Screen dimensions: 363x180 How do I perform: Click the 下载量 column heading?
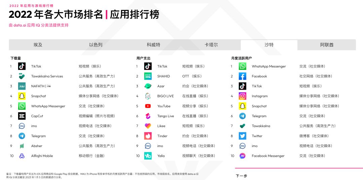point(15,58)
